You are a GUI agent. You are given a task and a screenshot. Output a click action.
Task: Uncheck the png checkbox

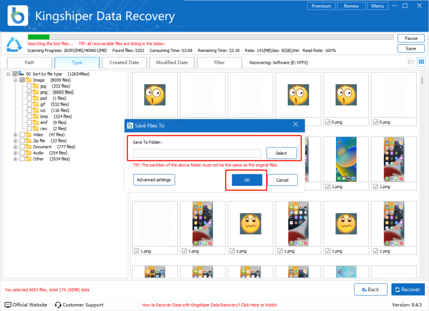point(29,92)
